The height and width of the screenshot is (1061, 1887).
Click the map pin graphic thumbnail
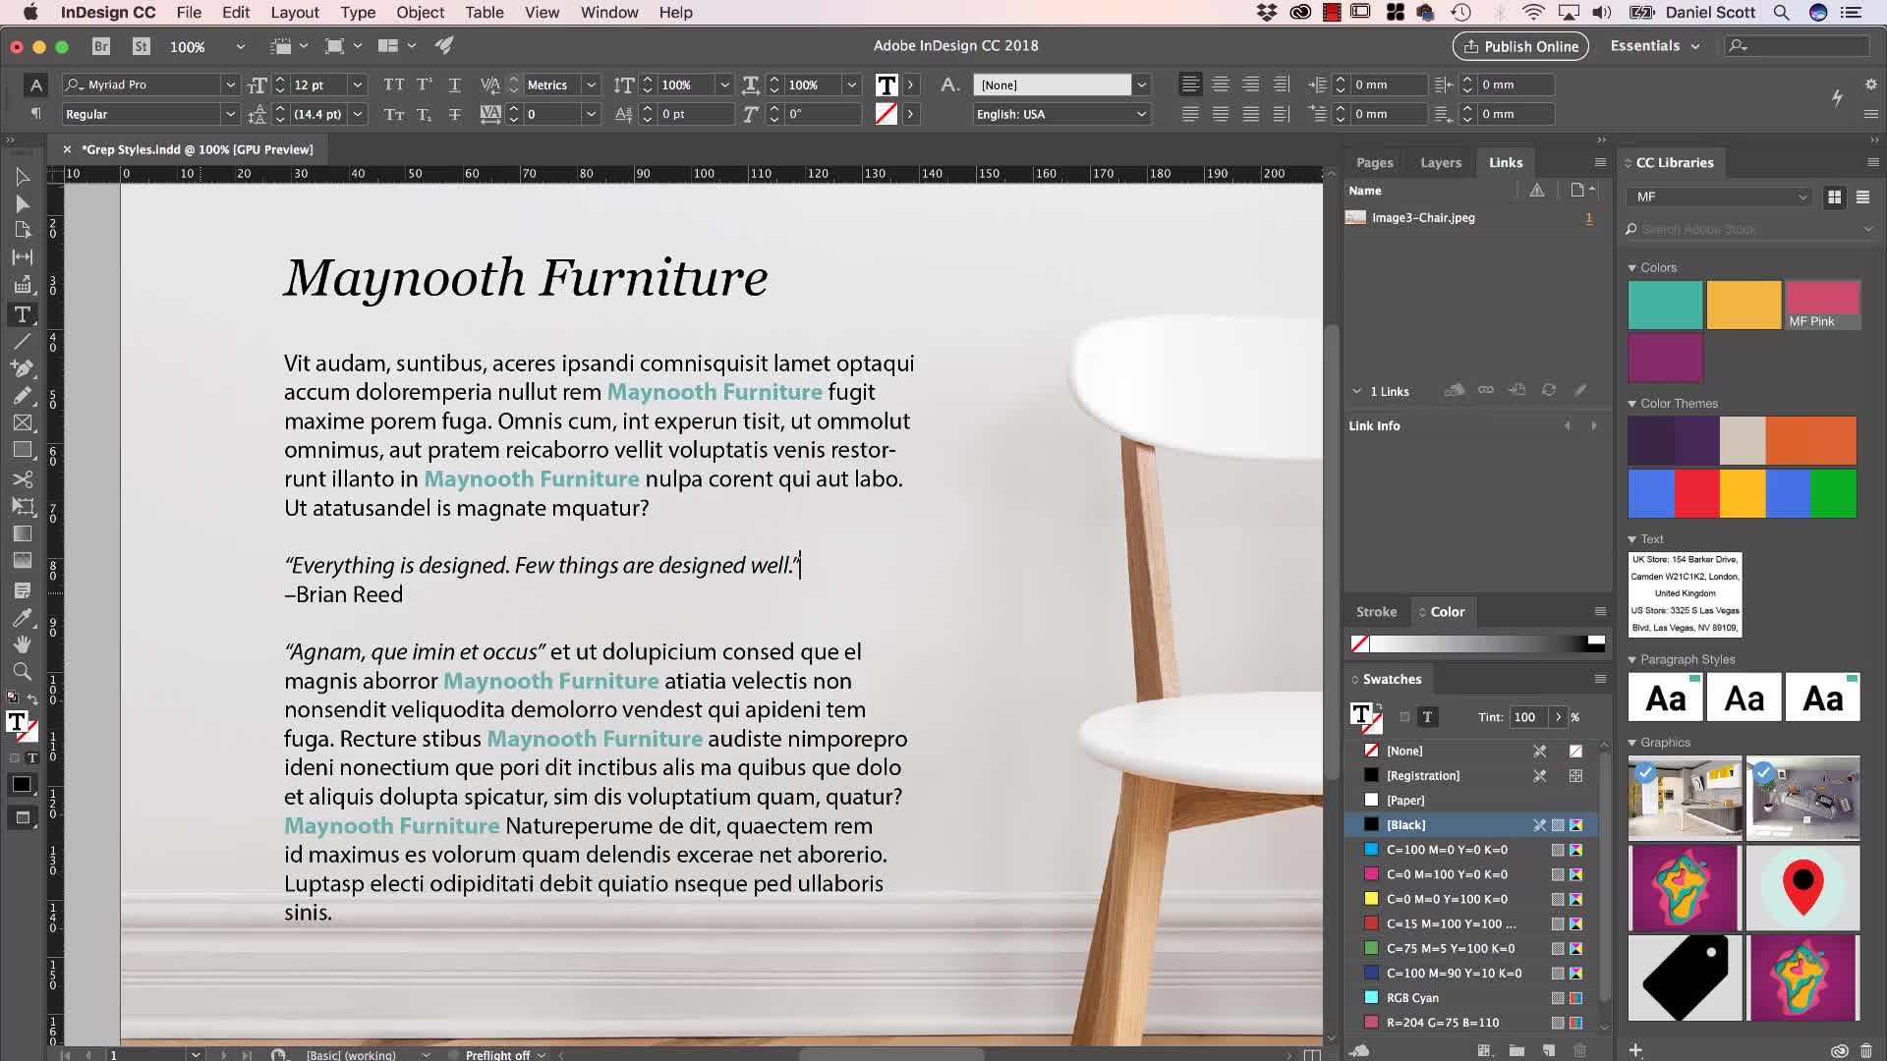1802,888
